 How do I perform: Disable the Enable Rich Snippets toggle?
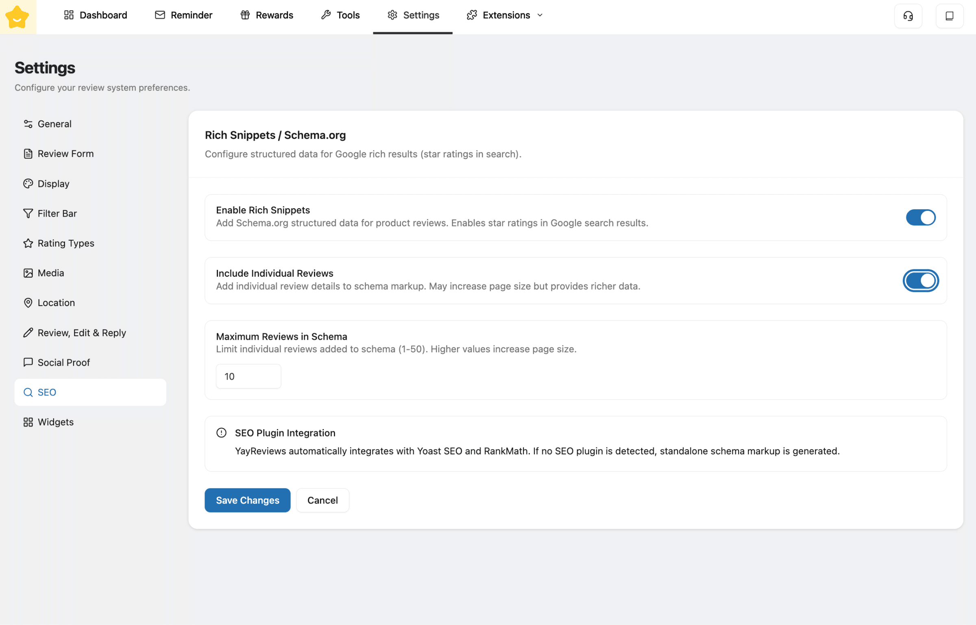tap(920, 217)
